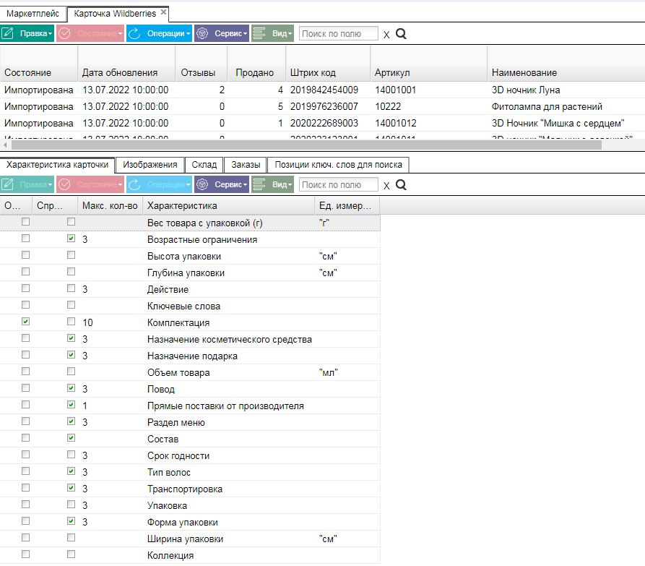
Task: Select the Фитолампа для растений row
Action: pyautogui.click(x=322, y=106)
